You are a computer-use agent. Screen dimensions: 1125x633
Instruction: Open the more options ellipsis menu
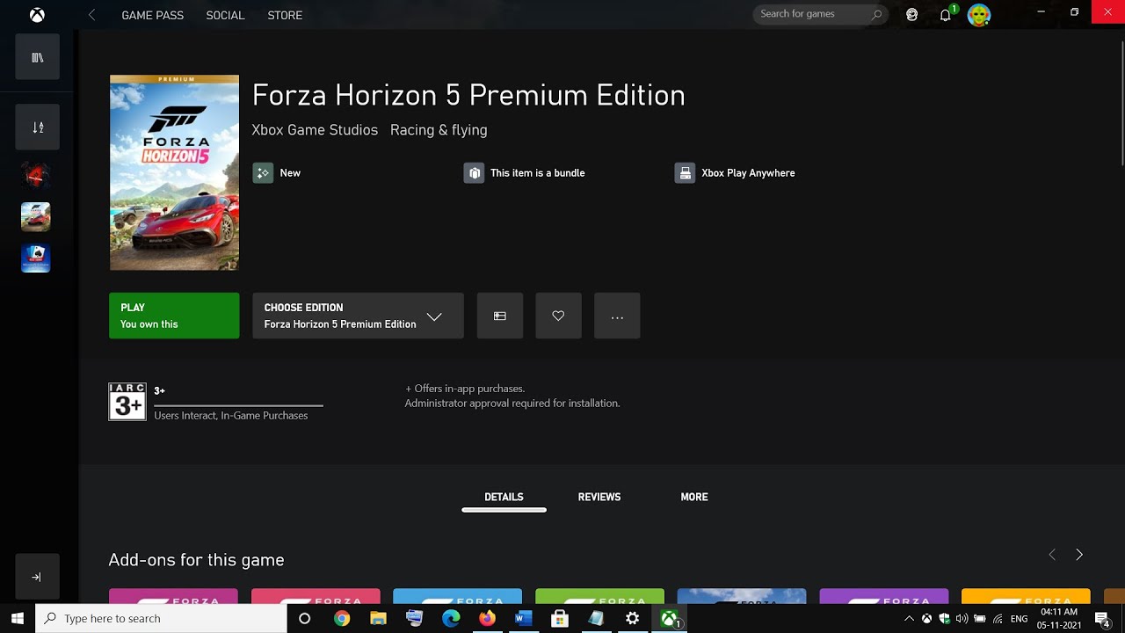(x=617, y=316)
